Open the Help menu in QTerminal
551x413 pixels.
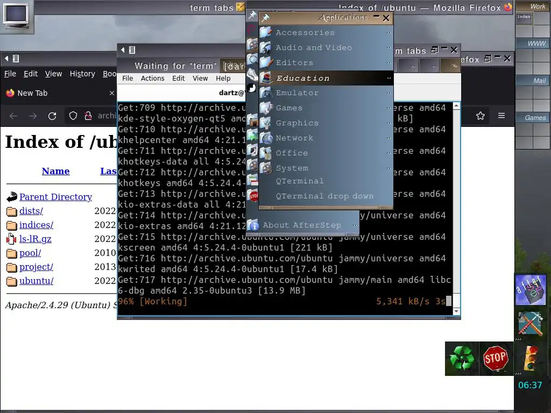pos(223,79)
